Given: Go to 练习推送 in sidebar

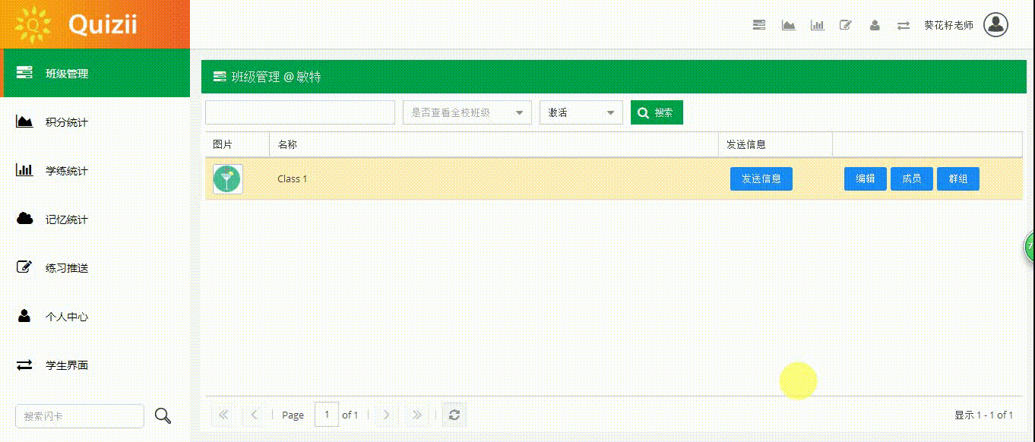Looking at the screenshot, I should (x=67, y=268).
